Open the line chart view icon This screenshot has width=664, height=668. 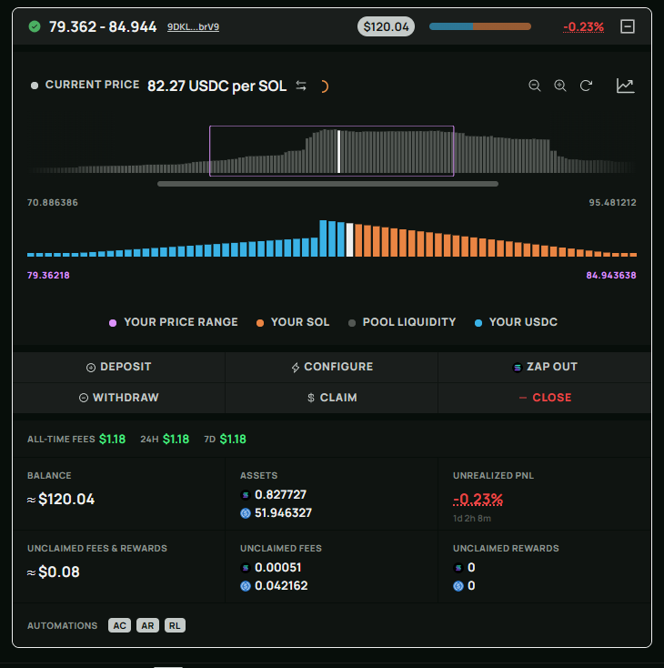coord(625,86)
